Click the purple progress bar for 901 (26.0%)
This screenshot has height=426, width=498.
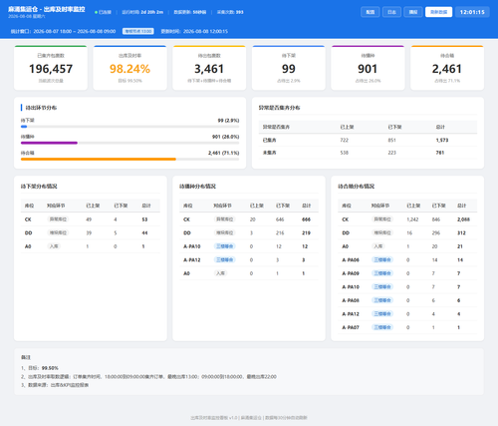[x=49, y=143]
